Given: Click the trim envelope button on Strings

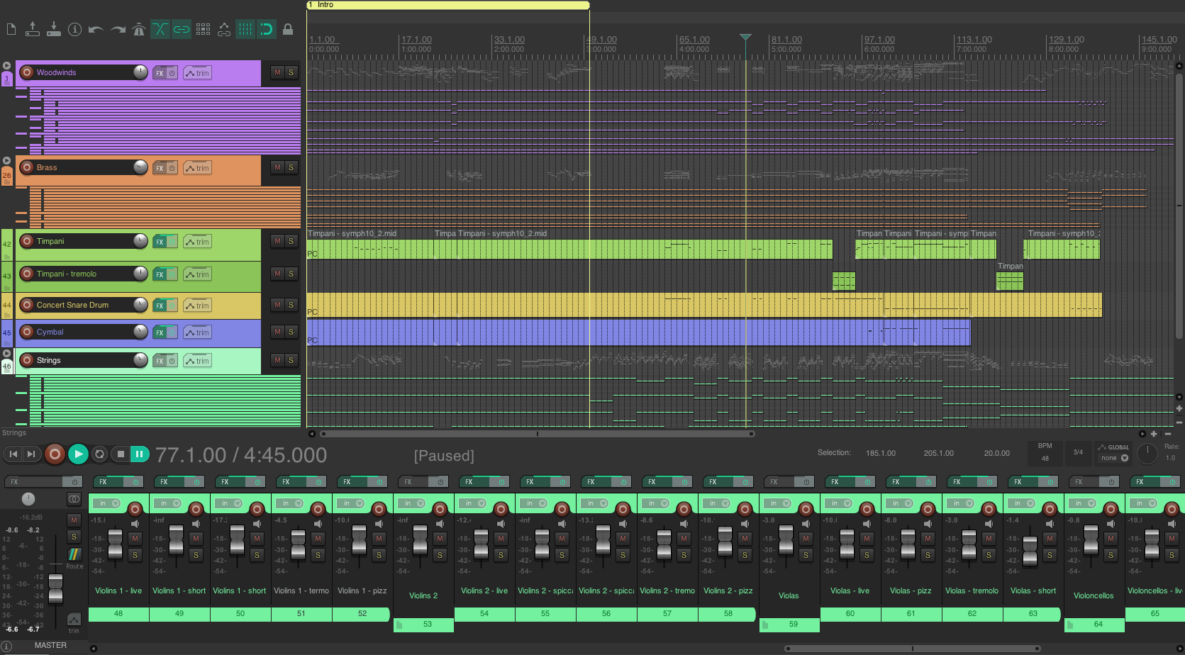Looking at the screenshot, I should 198,361.
